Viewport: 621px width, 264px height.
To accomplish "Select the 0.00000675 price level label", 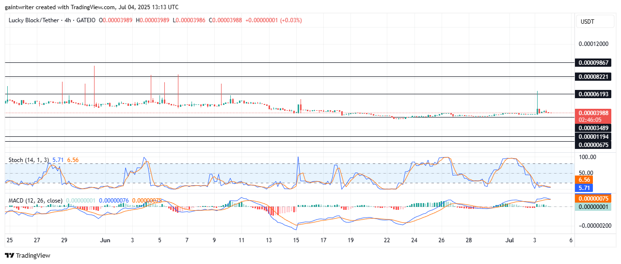I will [592, 145].
